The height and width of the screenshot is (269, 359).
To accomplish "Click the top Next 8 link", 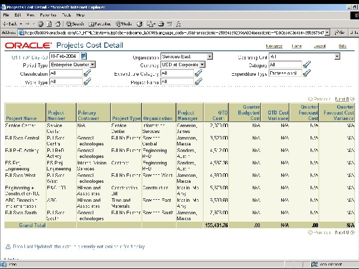I will coord(342,99).
